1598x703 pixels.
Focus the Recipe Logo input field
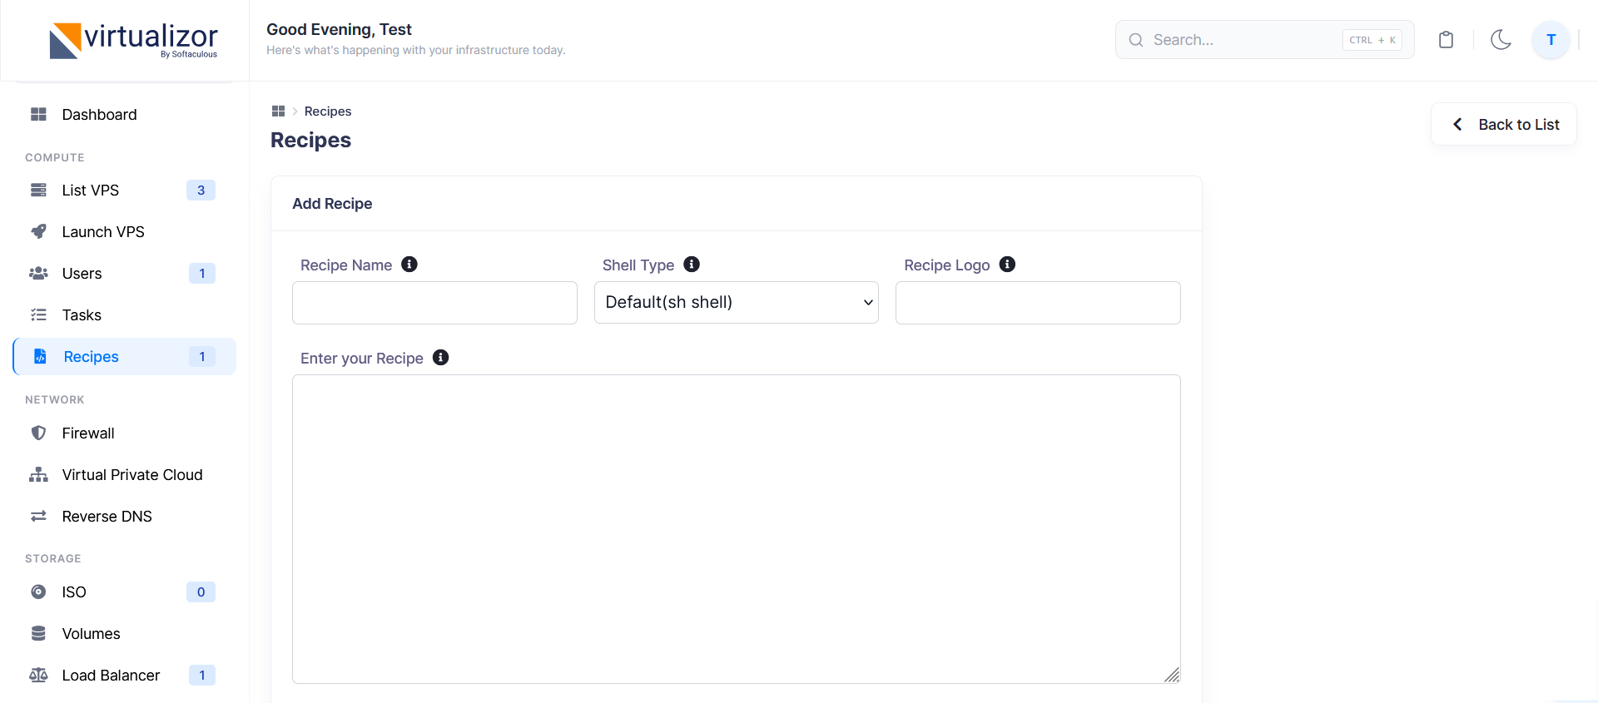[1038, 303]
